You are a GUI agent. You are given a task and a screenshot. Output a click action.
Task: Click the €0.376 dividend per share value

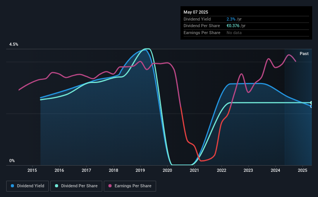[x=233, y=26]
